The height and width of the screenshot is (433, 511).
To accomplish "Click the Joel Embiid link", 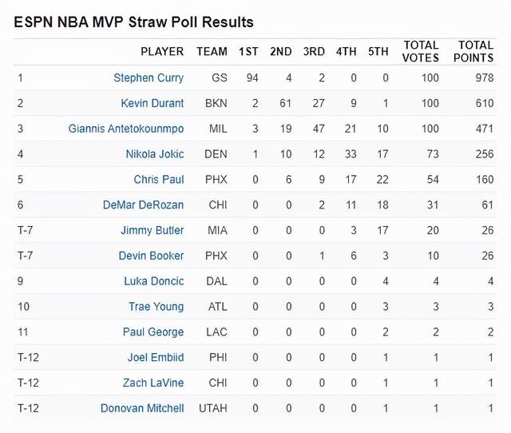I will click(156, 357).
